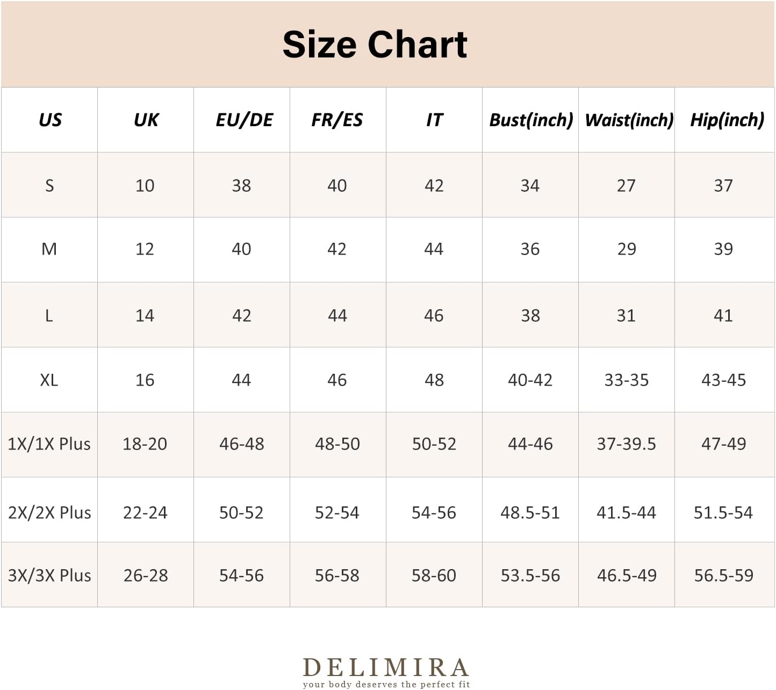
Task: Select the Waist(inch) column header
Action: 628,120
